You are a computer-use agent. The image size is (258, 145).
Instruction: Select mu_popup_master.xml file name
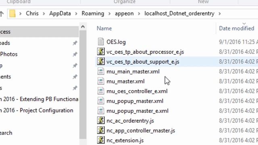[135, 101]
